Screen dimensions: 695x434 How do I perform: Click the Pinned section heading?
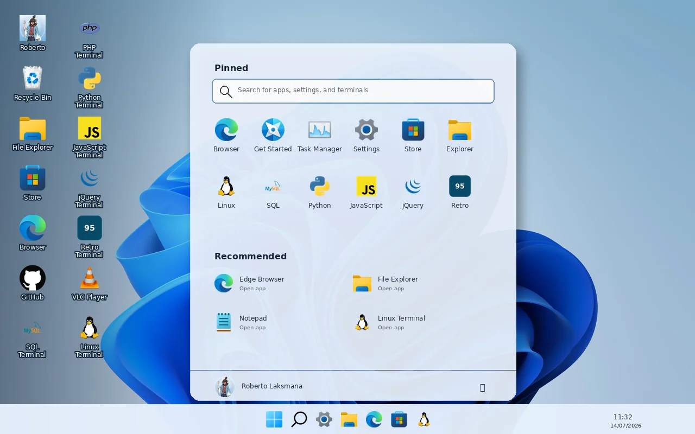coord(231,68)
